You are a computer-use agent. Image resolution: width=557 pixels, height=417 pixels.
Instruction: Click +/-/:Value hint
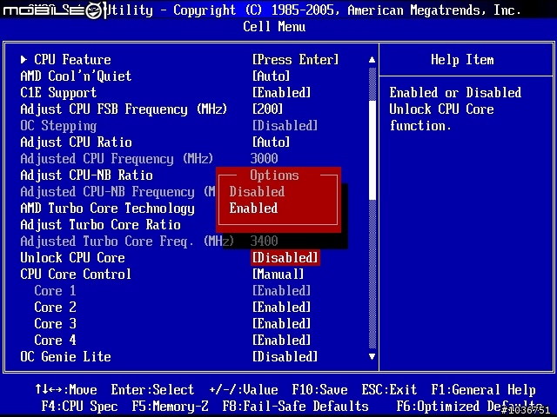click(244, 390)
